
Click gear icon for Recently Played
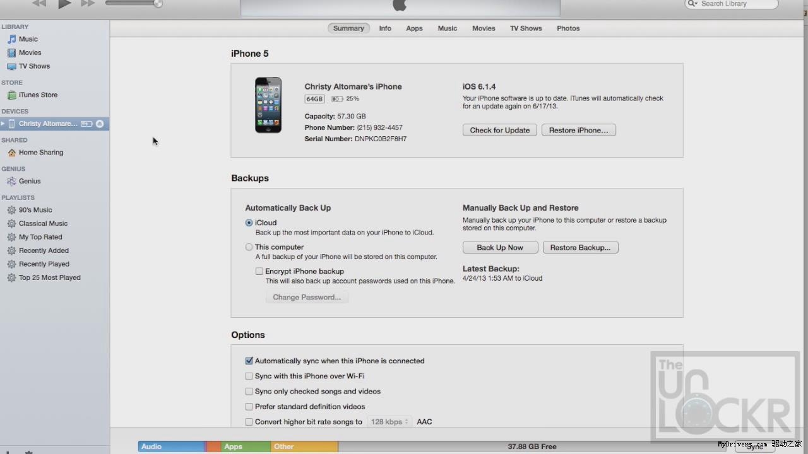(11, 264)
